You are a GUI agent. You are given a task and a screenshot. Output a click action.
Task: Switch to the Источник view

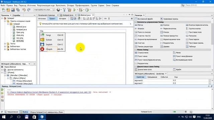42,19
